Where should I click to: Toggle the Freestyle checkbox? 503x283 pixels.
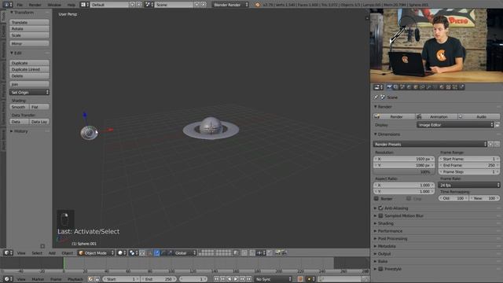(380, 269)
